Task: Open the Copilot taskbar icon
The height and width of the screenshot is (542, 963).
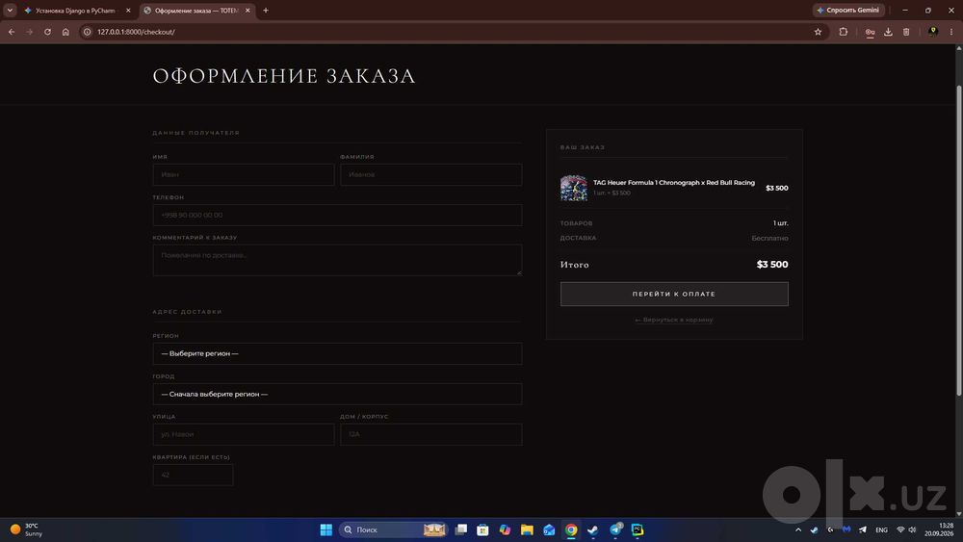Action: (505, 529)
